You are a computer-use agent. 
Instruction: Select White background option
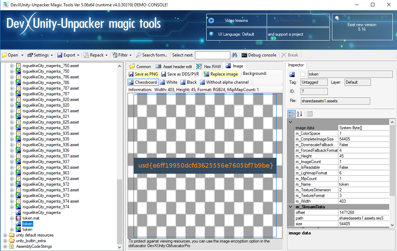click(x=169, y=82)
